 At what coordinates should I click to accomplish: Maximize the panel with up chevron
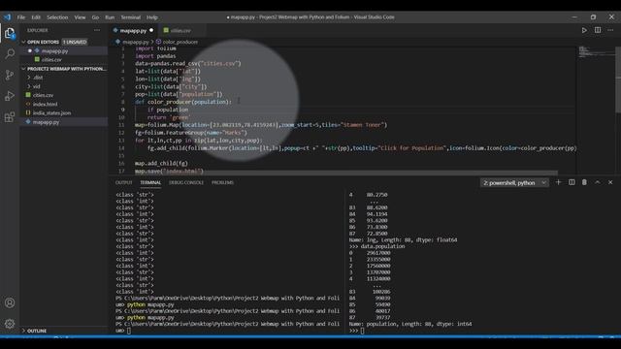pos(598,182)
